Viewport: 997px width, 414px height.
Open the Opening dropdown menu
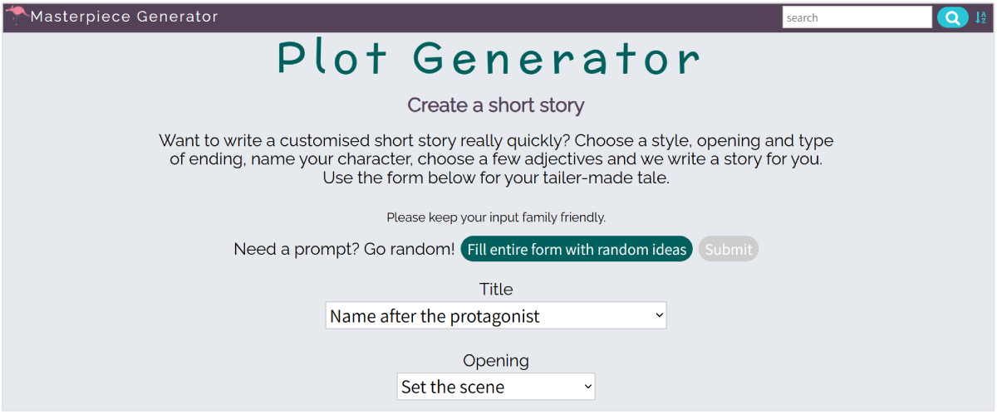(x=495, y=387)
